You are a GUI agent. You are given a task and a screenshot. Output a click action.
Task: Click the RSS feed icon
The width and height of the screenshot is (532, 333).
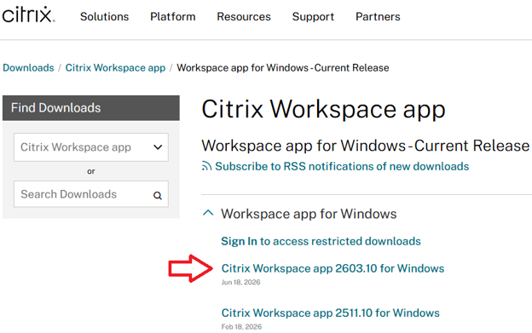tap(206, 166)
